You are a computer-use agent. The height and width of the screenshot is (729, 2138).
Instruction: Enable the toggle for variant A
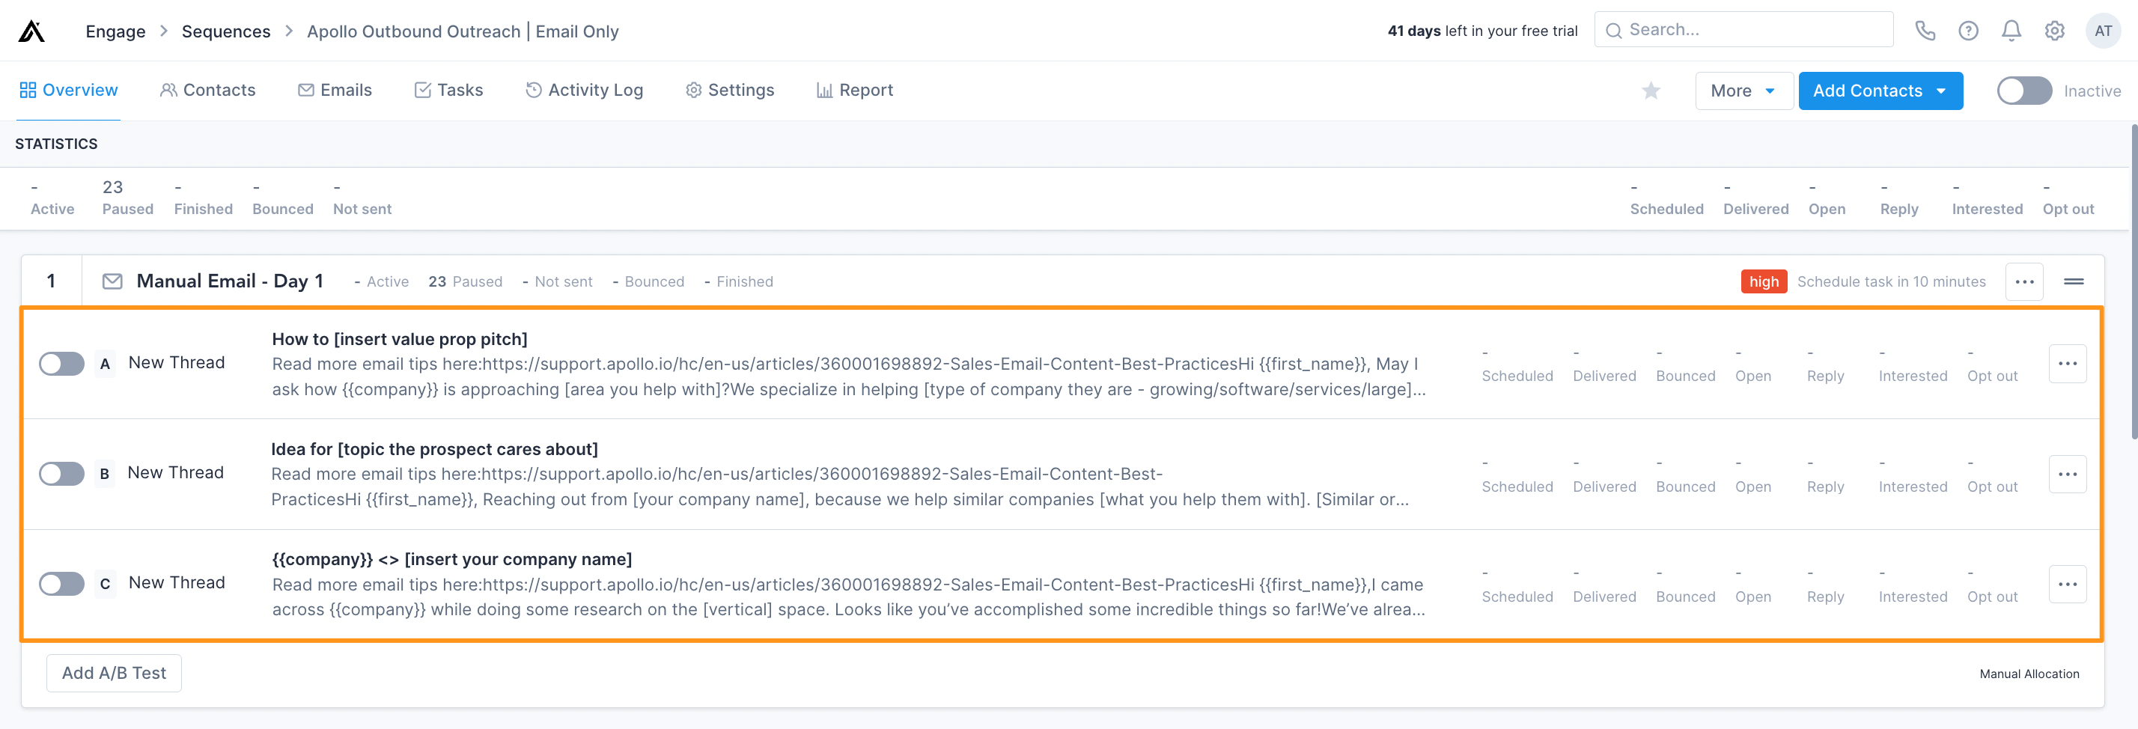[x=61, y=363]
